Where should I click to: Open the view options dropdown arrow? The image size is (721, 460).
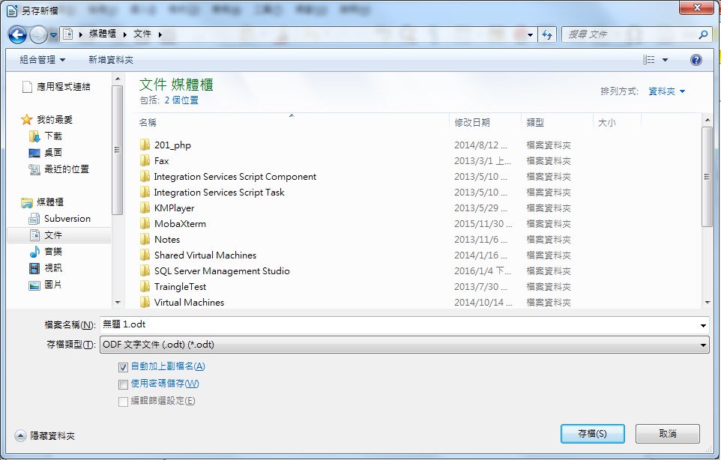coord(665,60)
